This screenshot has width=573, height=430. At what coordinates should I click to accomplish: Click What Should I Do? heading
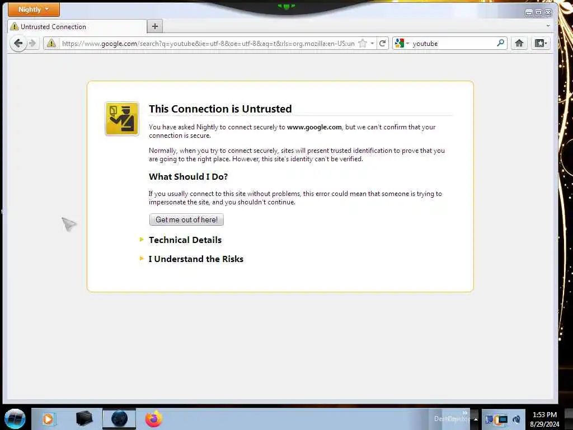pyautogui.click(x=188, y=176)
